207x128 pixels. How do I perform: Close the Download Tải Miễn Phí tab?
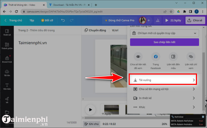click(x=89, y=5)
